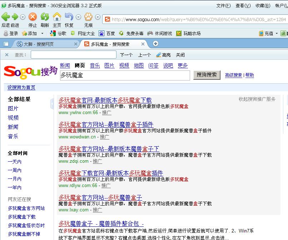Viewport: 288px width, 240px height.
Task: Open the 地图 search category link
Action: tap(139, 65)
